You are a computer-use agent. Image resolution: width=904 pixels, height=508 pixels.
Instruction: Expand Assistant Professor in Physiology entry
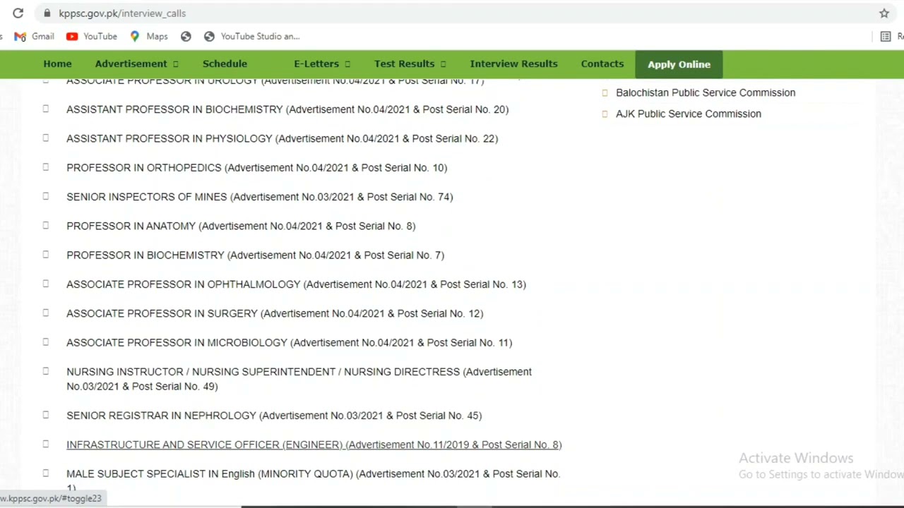(282, 138)
